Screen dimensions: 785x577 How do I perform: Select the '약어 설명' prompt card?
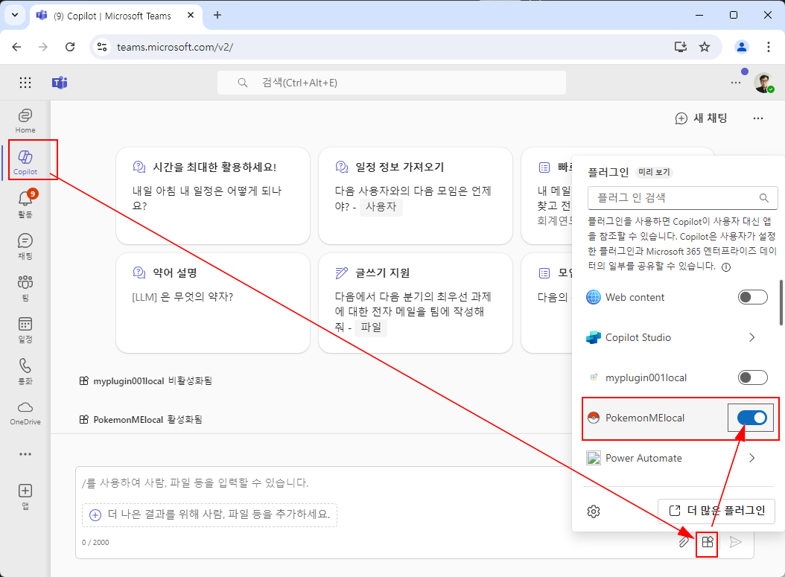(213, 303)
